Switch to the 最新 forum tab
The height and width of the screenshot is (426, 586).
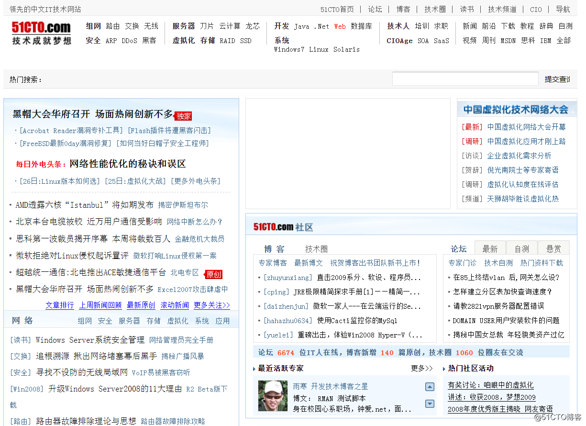pyautogui.click(x=490, y=248)
